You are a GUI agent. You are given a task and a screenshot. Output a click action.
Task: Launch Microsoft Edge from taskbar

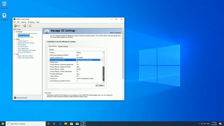(60, 124)
